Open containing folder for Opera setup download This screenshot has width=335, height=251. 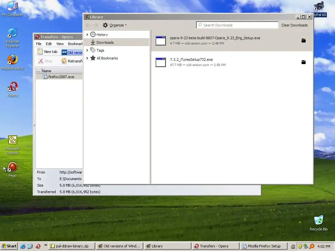click(x=303, y=41)
